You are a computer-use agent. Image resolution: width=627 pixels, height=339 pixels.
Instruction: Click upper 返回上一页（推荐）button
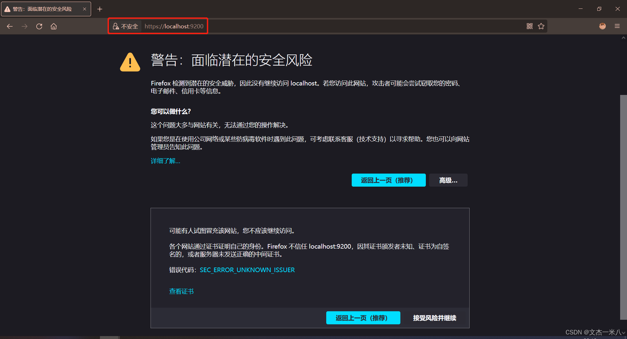click(x=389, y=180)
